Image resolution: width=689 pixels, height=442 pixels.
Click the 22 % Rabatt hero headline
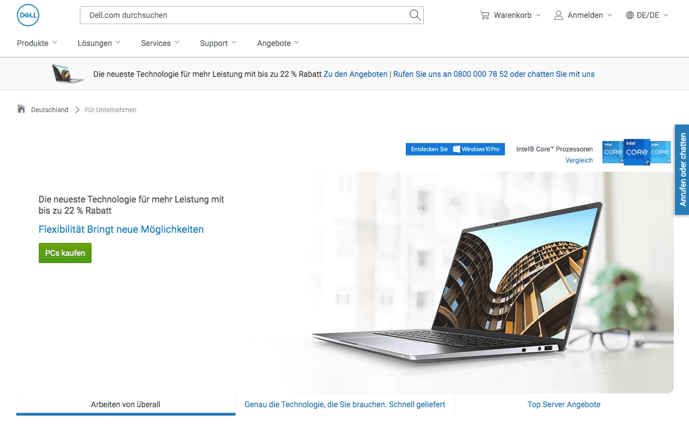point(132,205)
